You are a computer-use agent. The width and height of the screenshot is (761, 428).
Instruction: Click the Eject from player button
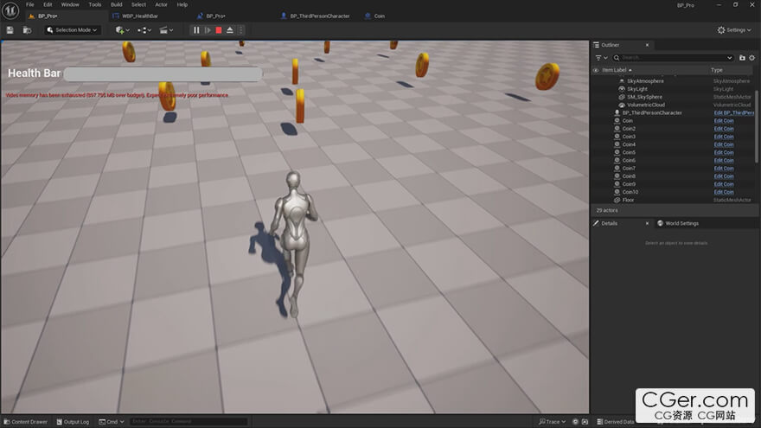click(x=229, y=30)
